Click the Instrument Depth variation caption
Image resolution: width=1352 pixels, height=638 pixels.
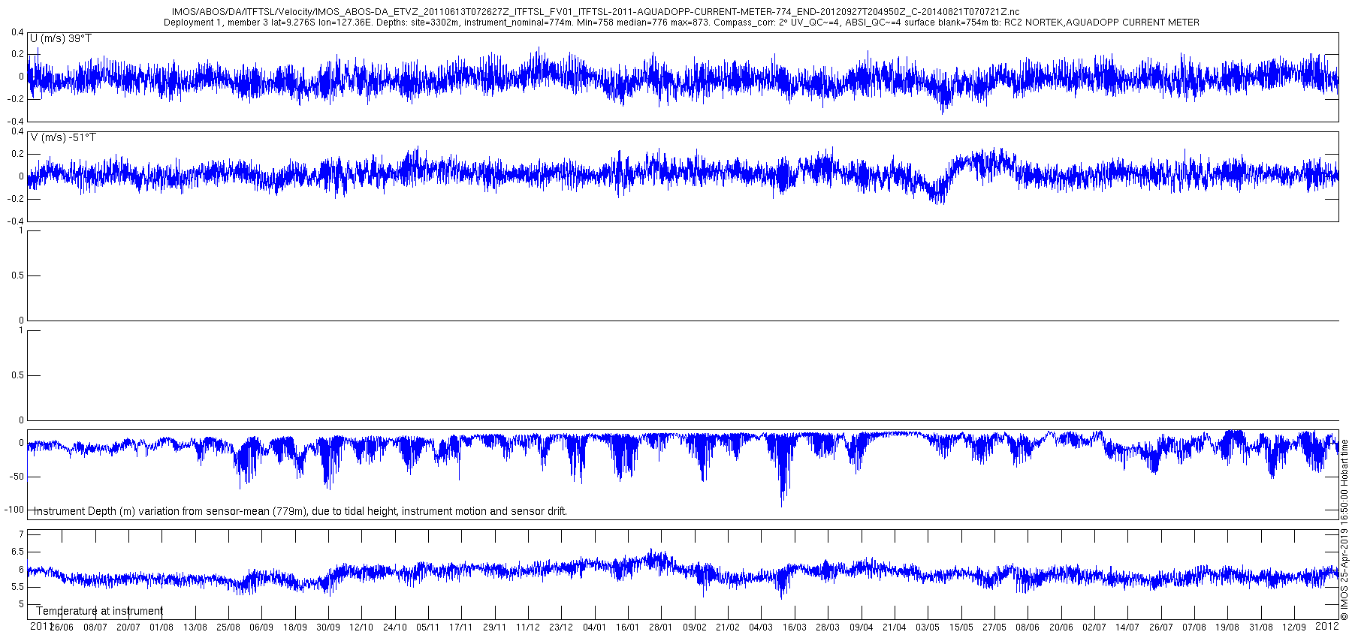click(x=300, y=511)
